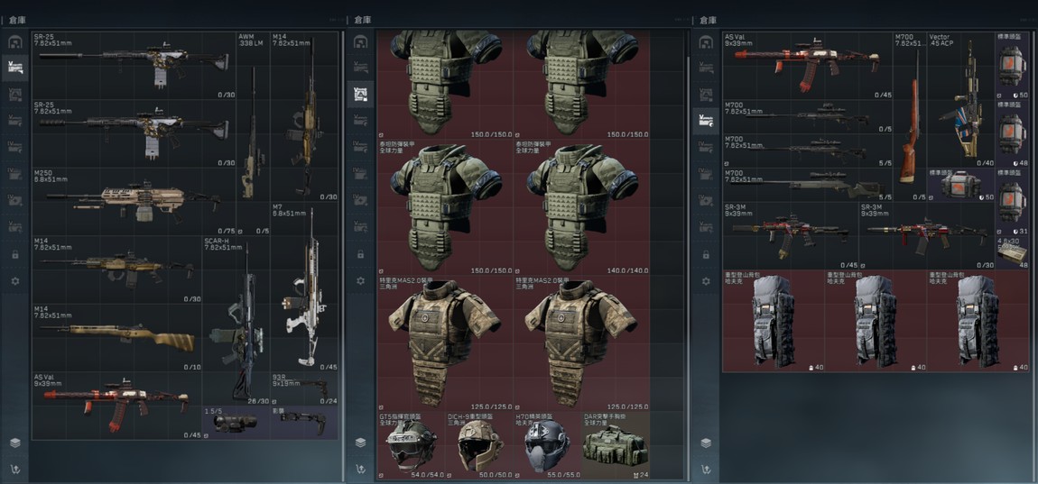Open main stash icon in right panel sidebar

(x=706, y=42)
